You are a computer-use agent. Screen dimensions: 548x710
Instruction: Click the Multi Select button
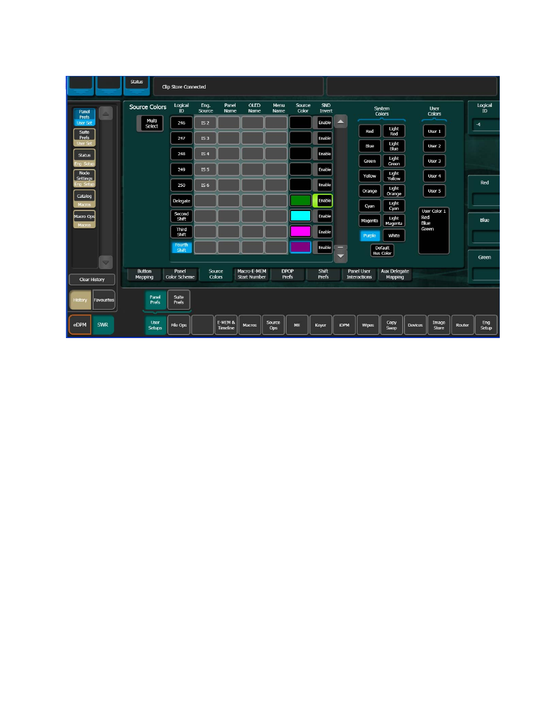click(x=150, y=124)
